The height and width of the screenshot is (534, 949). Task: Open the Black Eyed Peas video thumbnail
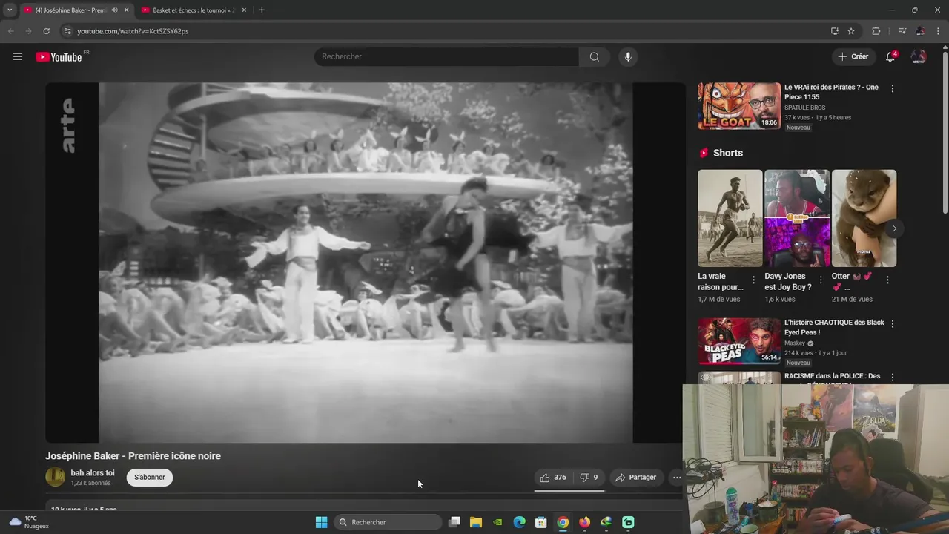pos(739,341)
